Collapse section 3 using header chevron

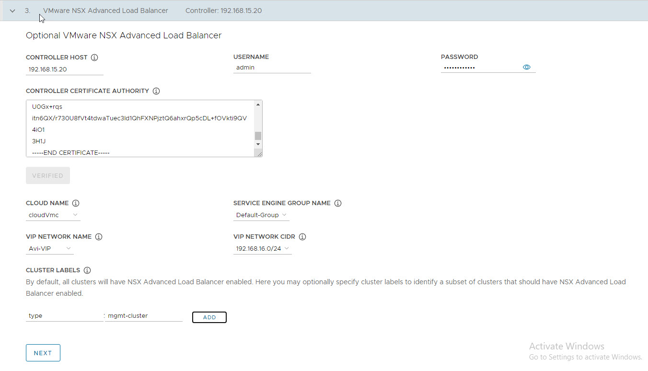coord(12,11)
